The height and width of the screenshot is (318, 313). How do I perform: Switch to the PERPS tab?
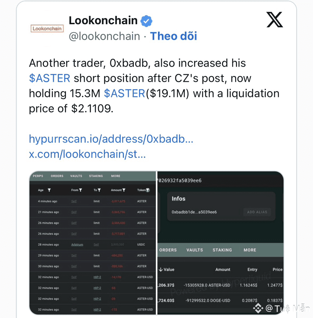38,176
